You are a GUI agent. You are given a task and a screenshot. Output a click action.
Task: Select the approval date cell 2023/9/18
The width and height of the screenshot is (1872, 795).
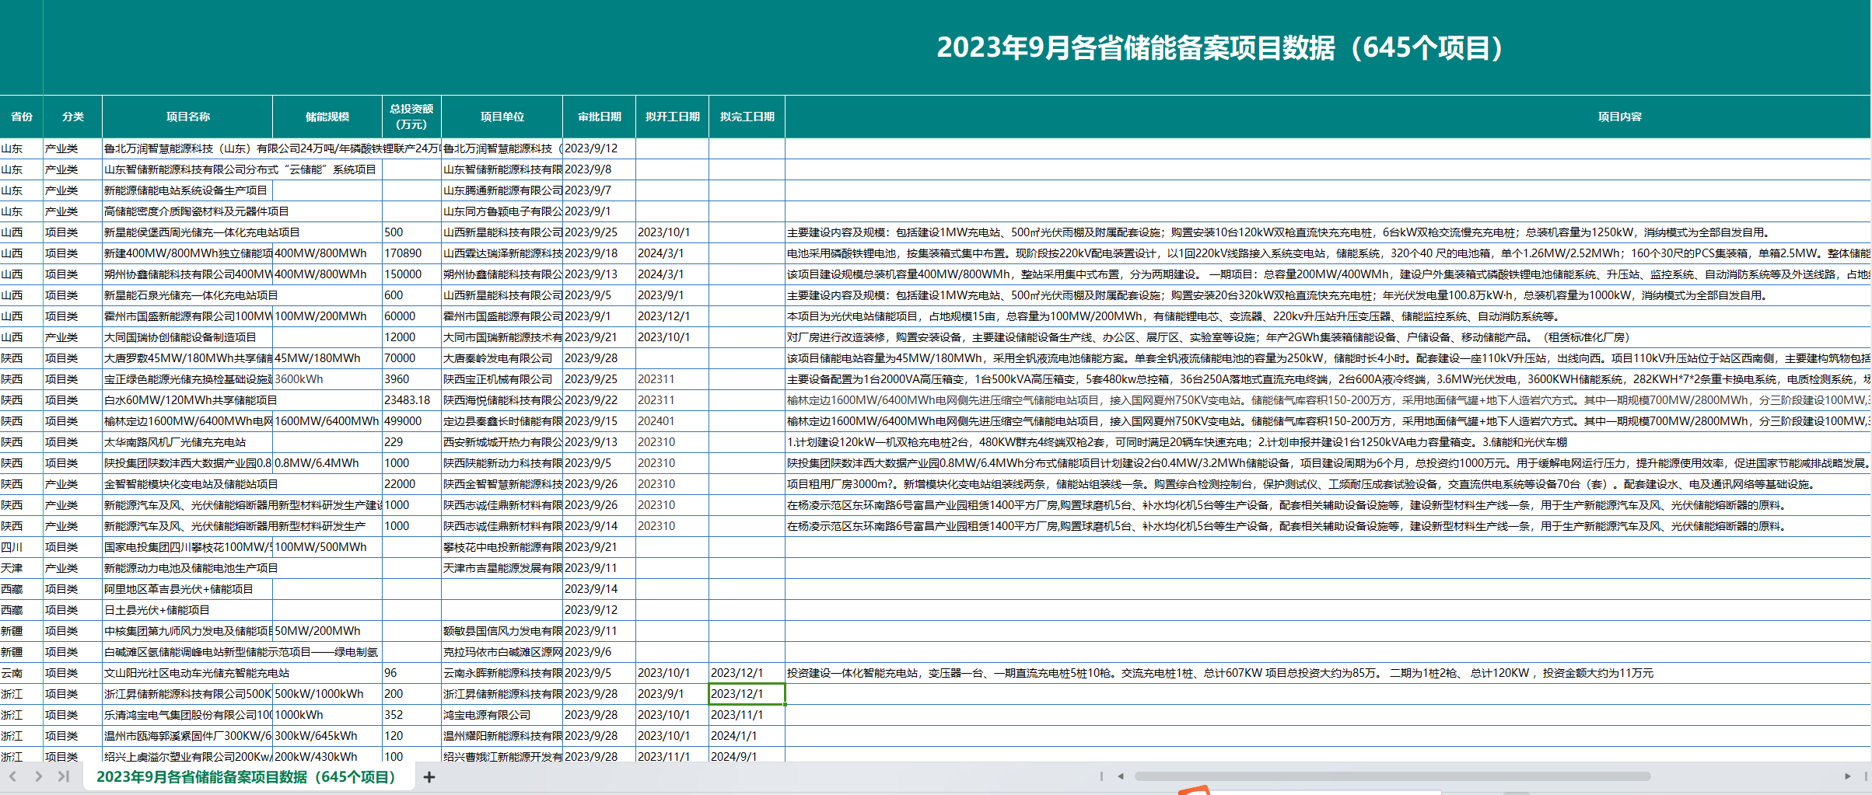point(600,253)
